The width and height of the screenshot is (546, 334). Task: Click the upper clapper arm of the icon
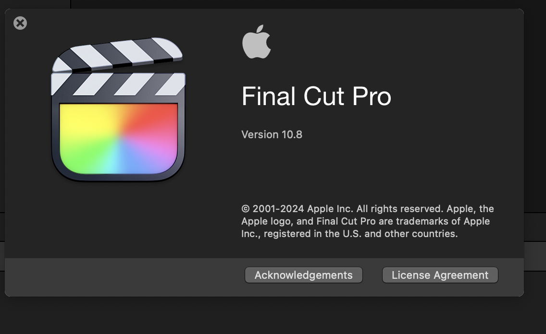coord(117,54)
